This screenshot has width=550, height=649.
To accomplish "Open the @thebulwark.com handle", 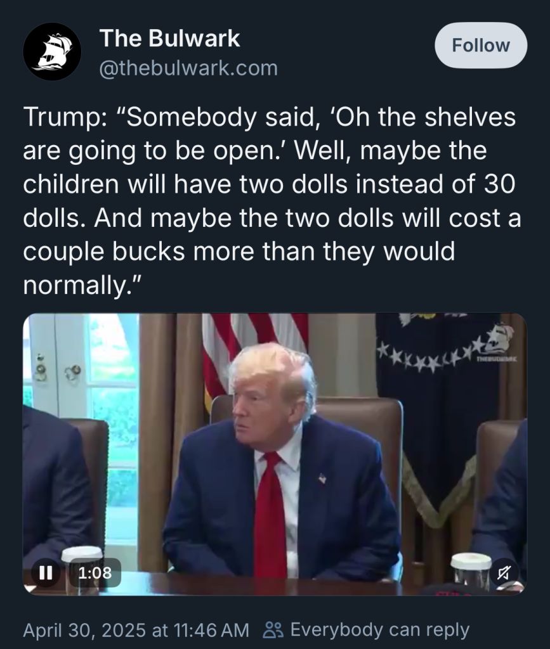I will [188, 68].
